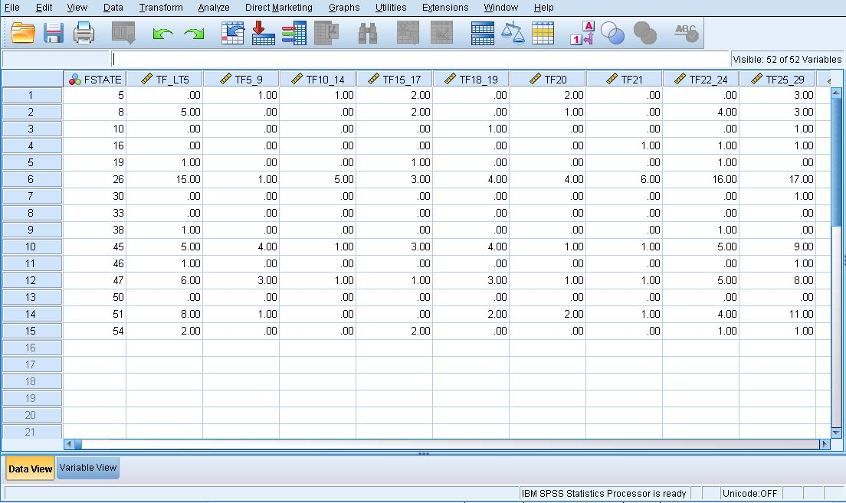Save the dataset with the floppy disk icon
Viewport: 846px width, 503px height.
[x=53, y=33]
